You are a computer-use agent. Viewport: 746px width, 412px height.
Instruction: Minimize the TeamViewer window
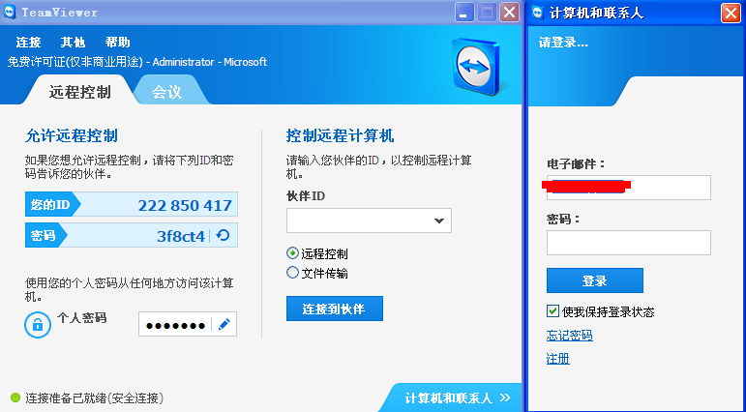pos(464,13)
